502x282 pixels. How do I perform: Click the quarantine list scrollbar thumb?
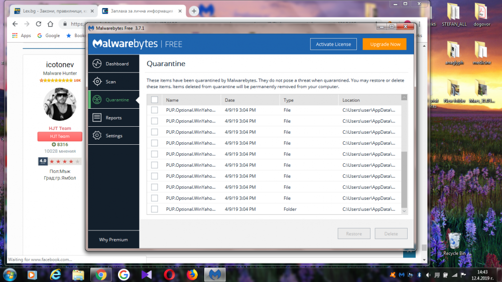click(404, 179)
